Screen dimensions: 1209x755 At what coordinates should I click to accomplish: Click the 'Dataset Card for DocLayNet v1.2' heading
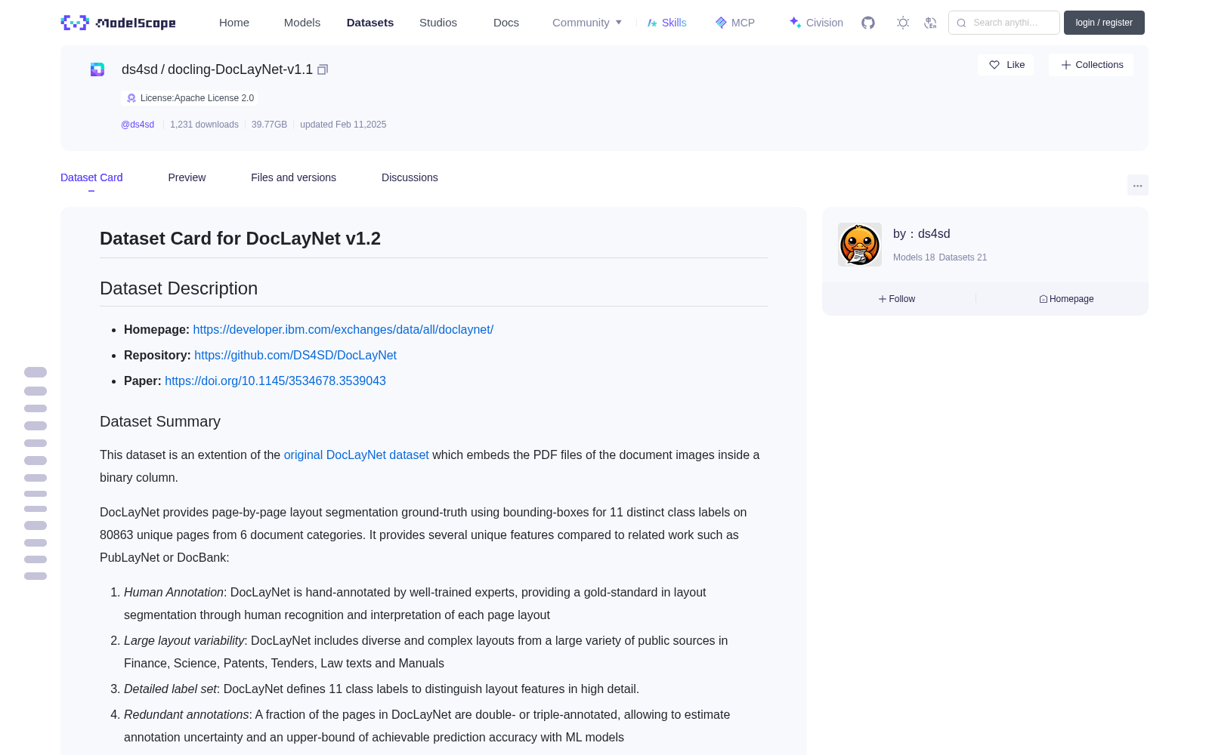tap(240, 239)
